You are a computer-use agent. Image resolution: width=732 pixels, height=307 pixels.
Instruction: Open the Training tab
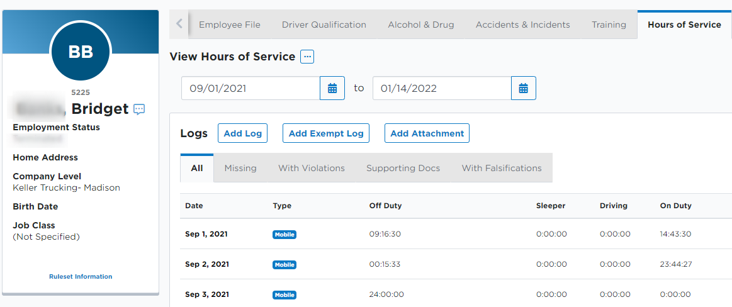pyautogui.click(x=609, y=25)
